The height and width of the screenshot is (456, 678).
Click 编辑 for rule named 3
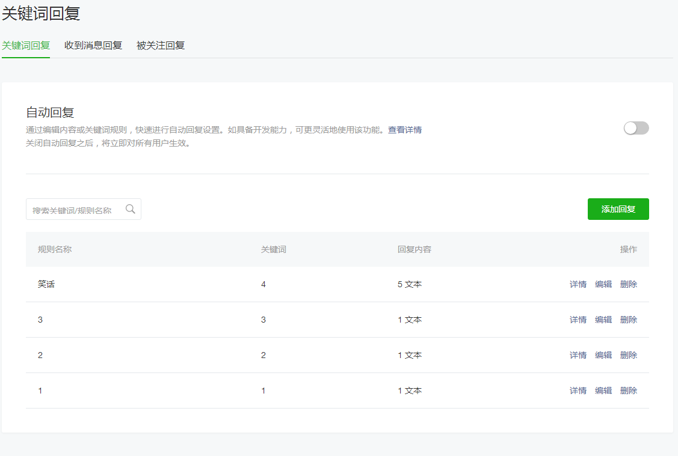(603, 320)
